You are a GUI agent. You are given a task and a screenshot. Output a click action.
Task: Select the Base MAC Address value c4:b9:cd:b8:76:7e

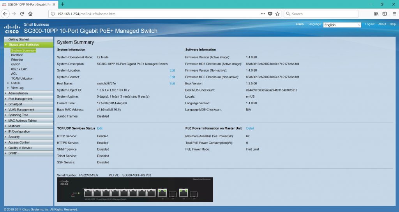[109, 110]
